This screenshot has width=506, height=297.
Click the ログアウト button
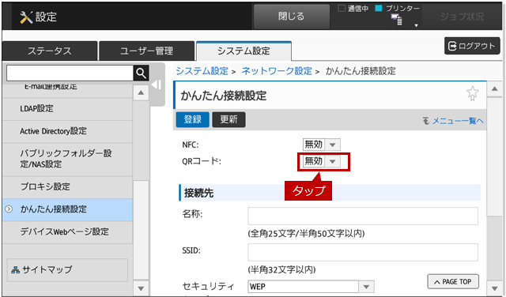(x=472, y=46)
